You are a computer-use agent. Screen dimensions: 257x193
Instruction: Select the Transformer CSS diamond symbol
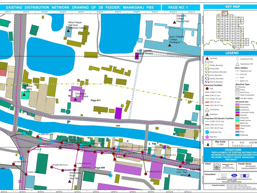tap(237, 58)
